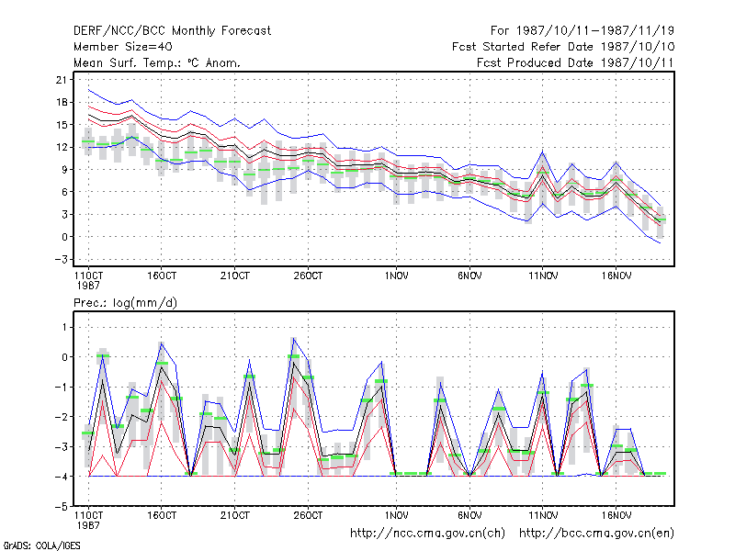The height and width of the screenshot is (551, 735).
Task: Click the 1NOV tick on temperature chart
Action: 397,276
